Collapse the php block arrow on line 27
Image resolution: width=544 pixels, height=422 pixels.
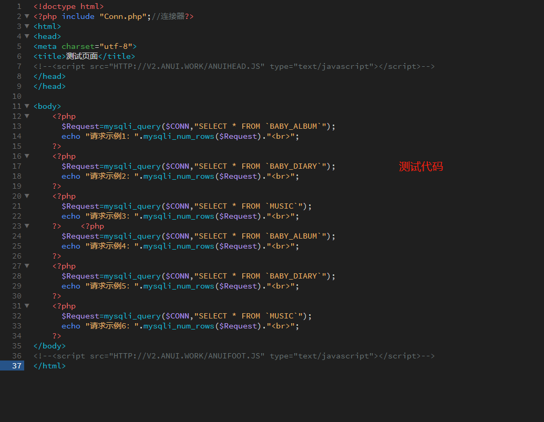click(x=27, y=266)
